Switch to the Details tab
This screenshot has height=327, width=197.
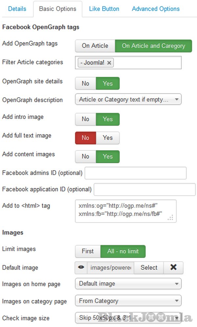point(17,9)
